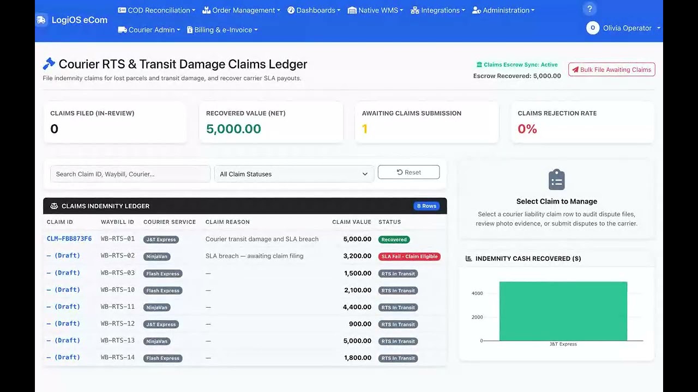Open the COD Reconciliation menu
Image resolution: width=698 pixels, height=392 pixels.
click(157, 10)
